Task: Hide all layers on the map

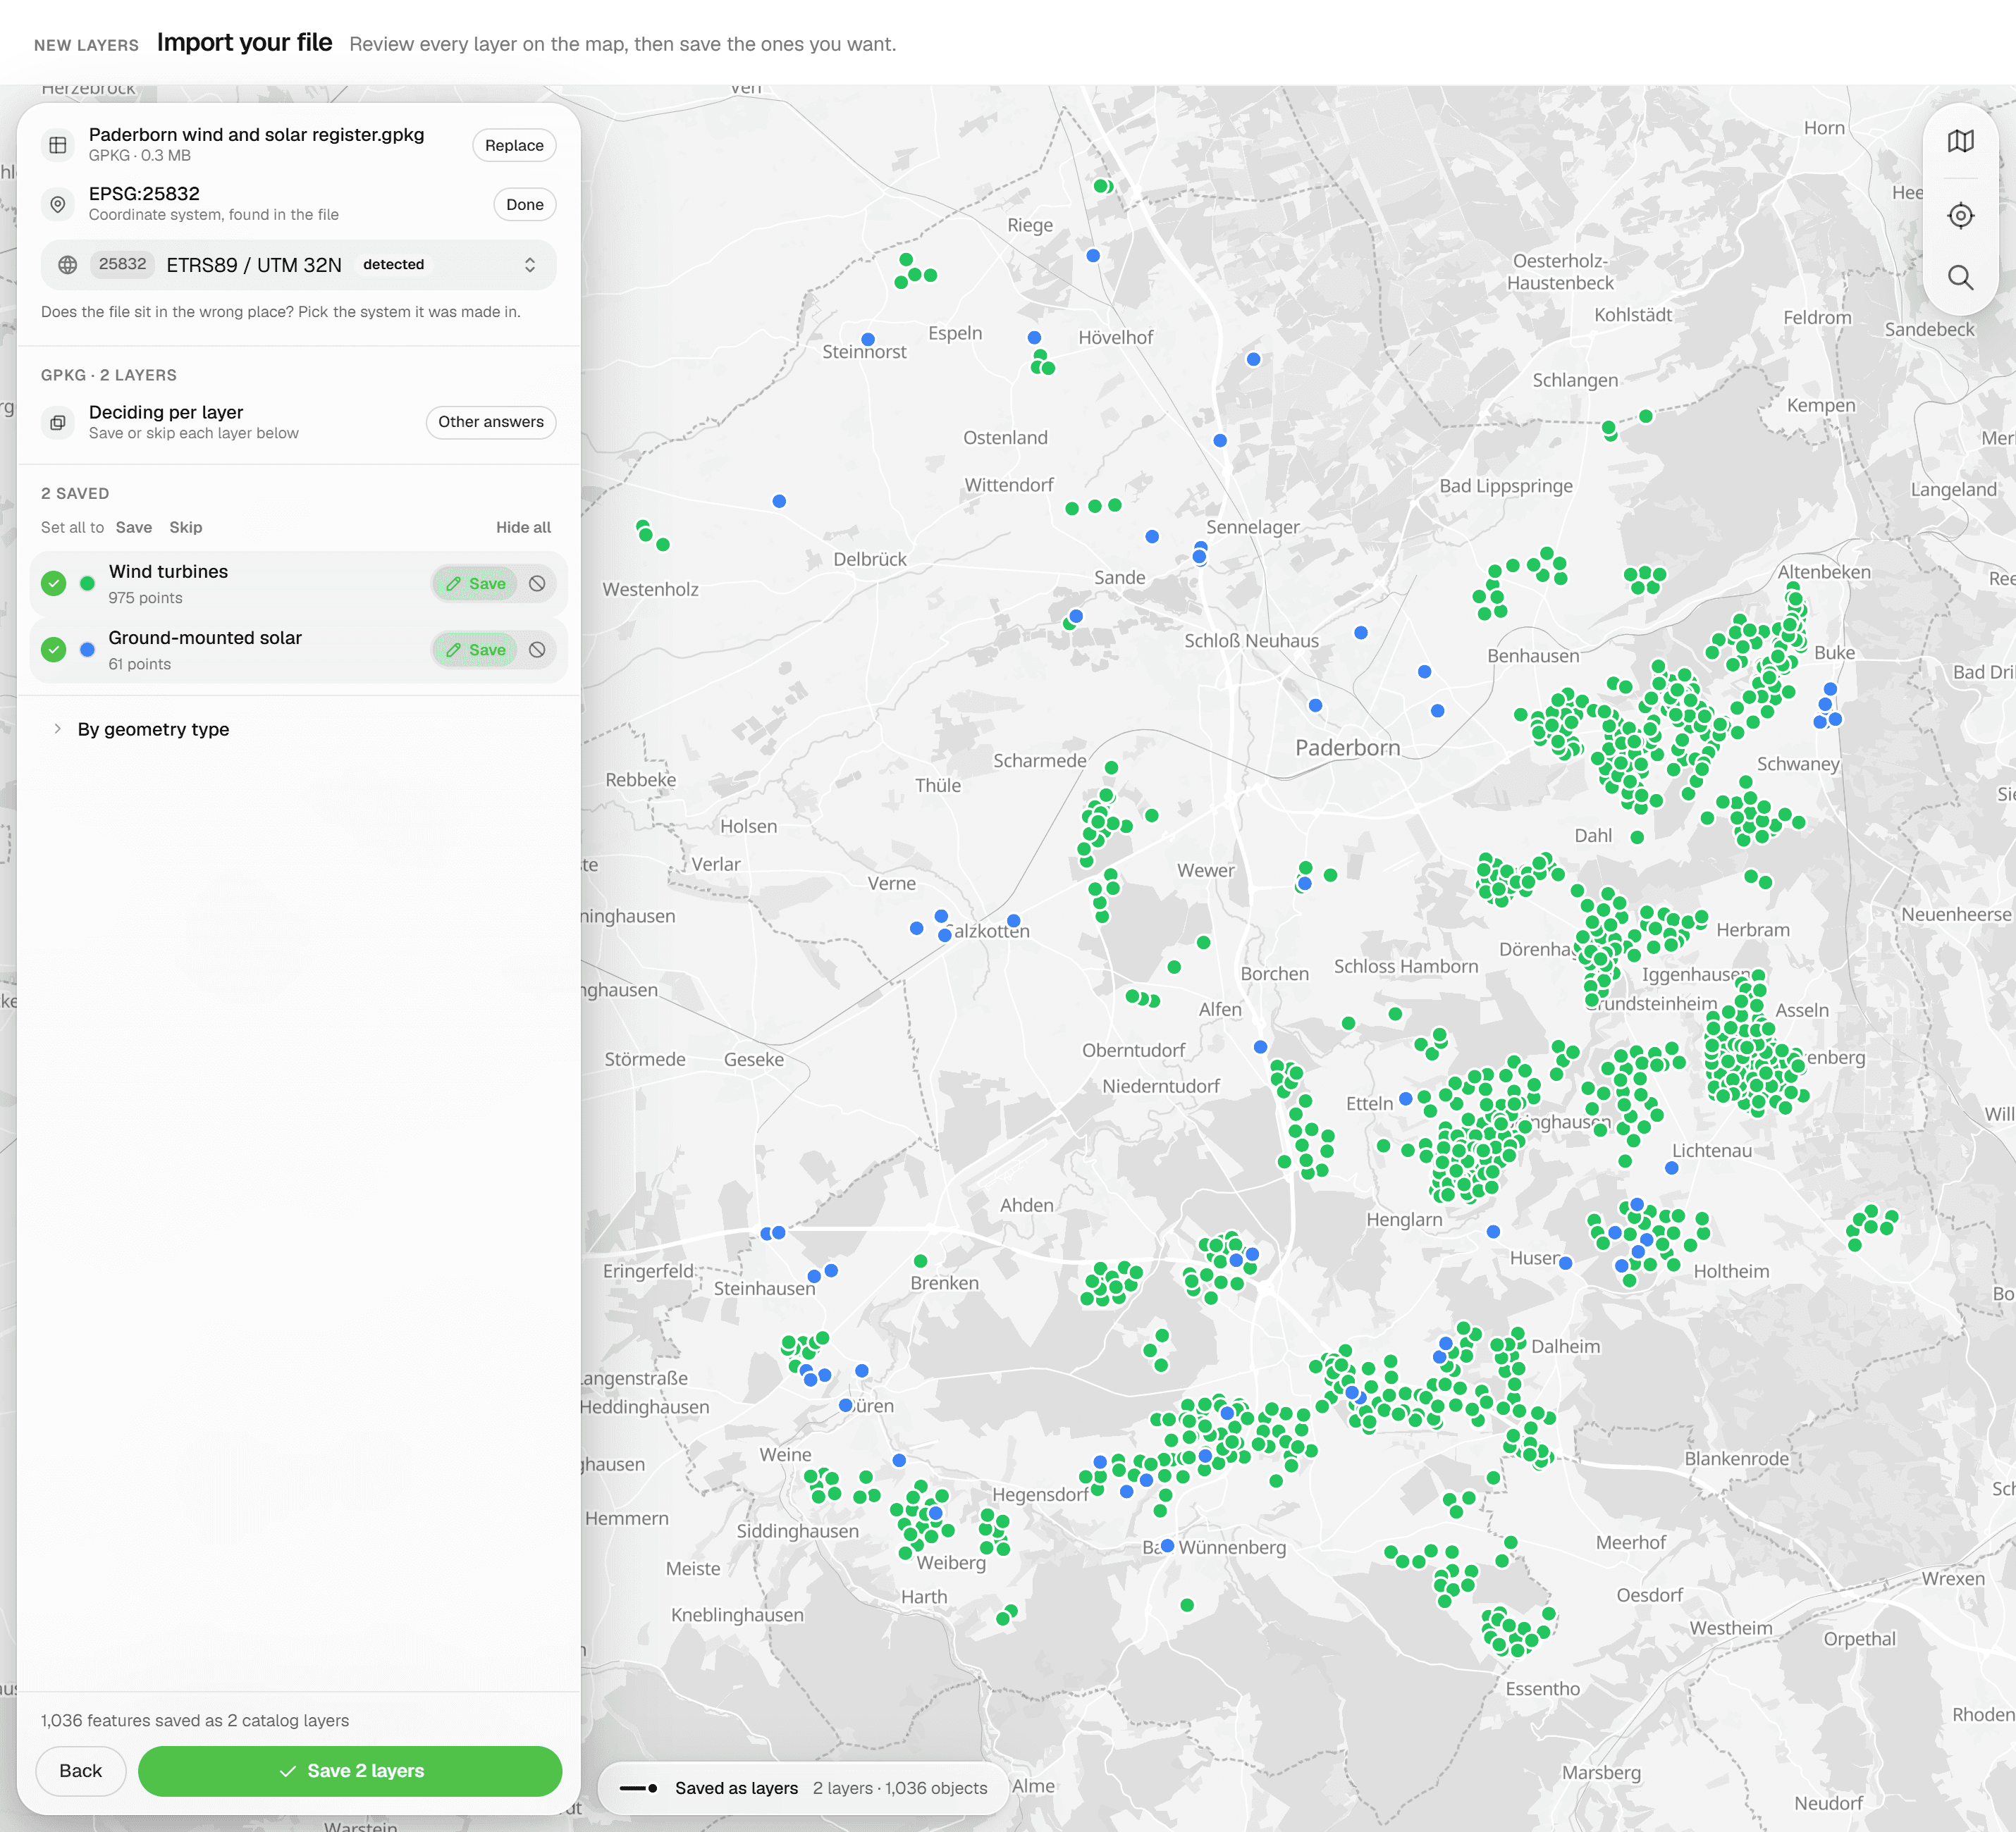Action: tap(523, 528)
